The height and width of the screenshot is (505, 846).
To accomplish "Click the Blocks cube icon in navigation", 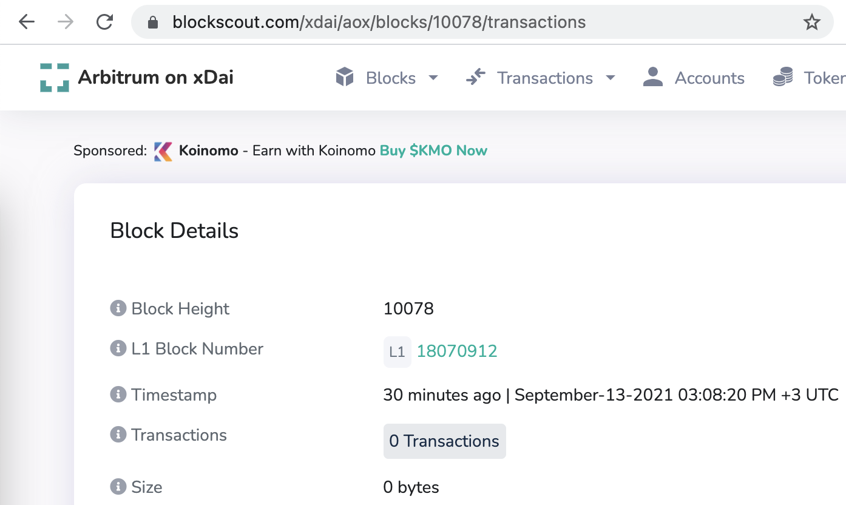I will point(344,77).
